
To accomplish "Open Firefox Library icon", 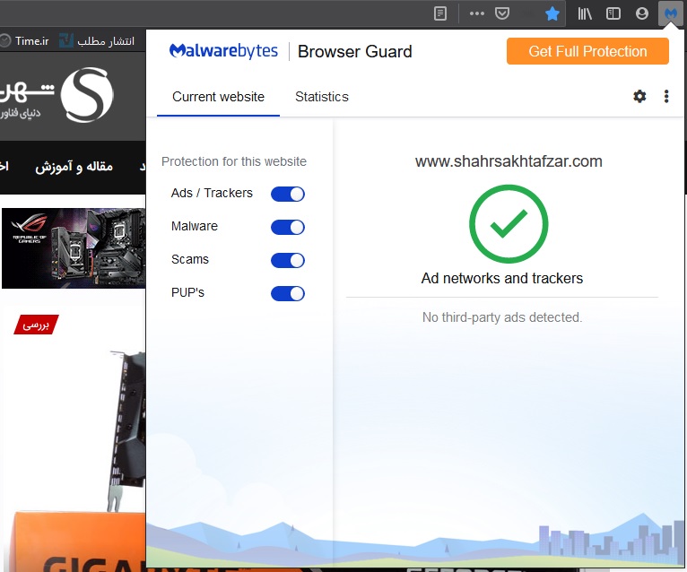I will click(585, 13).
